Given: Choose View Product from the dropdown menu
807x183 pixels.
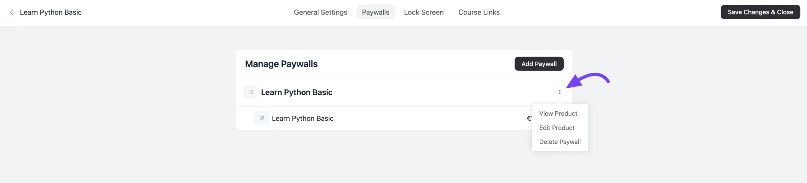Looking at the screenshot, I should [x=558, y=114].
